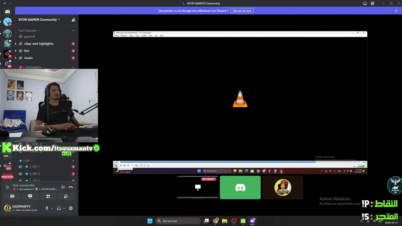This screenshot has height=226, width=402.
Task: Open the live text channel
Action: 47,51
